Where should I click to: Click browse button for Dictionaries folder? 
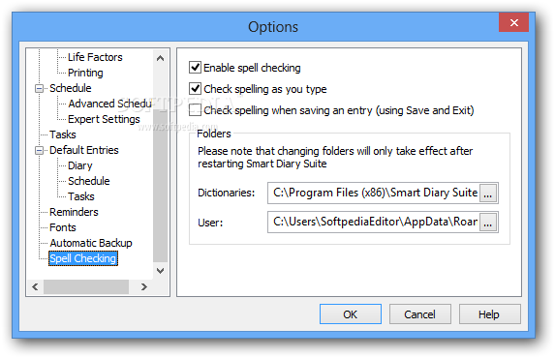pos(488,194)
